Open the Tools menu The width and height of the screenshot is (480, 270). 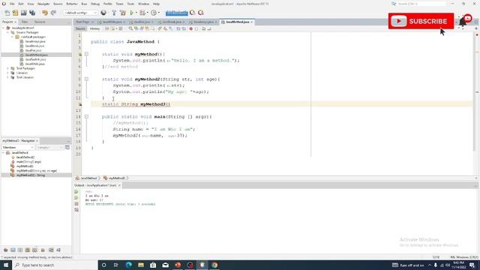(130, 4)
